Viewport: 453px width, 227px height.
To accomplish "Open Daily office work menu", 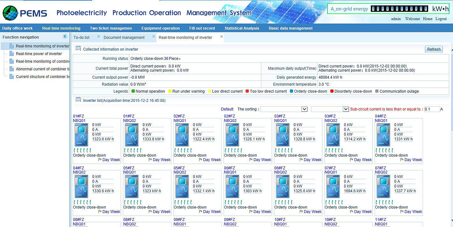I will point(18,28).
